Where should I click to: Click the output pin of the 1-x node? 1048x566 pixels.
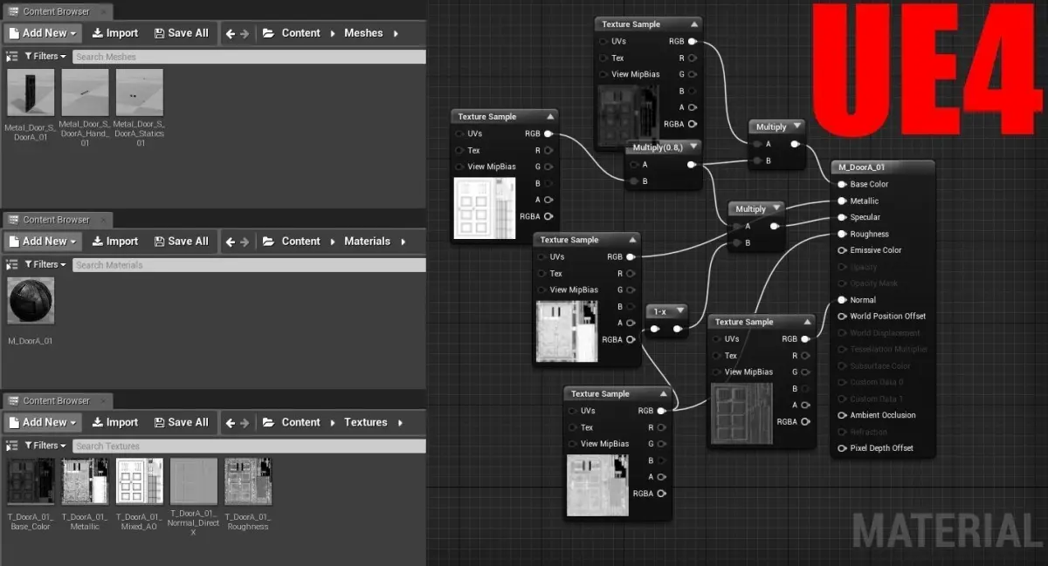[x=677, y=329]
